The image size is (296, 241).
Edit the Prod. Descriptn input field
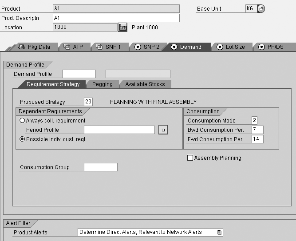pos(116,18)
